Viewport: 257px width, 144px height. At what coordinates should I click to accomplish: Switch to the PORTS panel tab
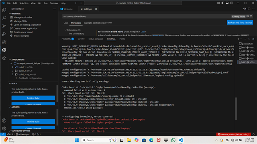[x=122, y=39]
